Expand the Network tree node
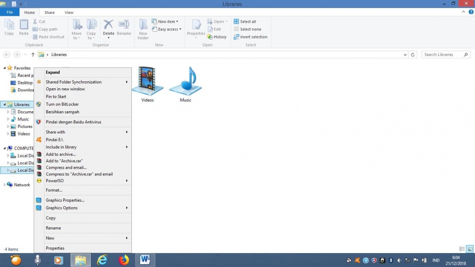The height and width of the screenshot is (267, 475). 4,185
